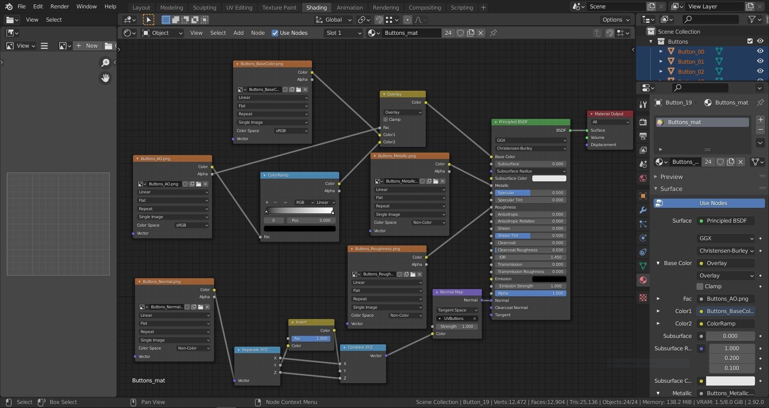Open the File menu

[22, 6]
